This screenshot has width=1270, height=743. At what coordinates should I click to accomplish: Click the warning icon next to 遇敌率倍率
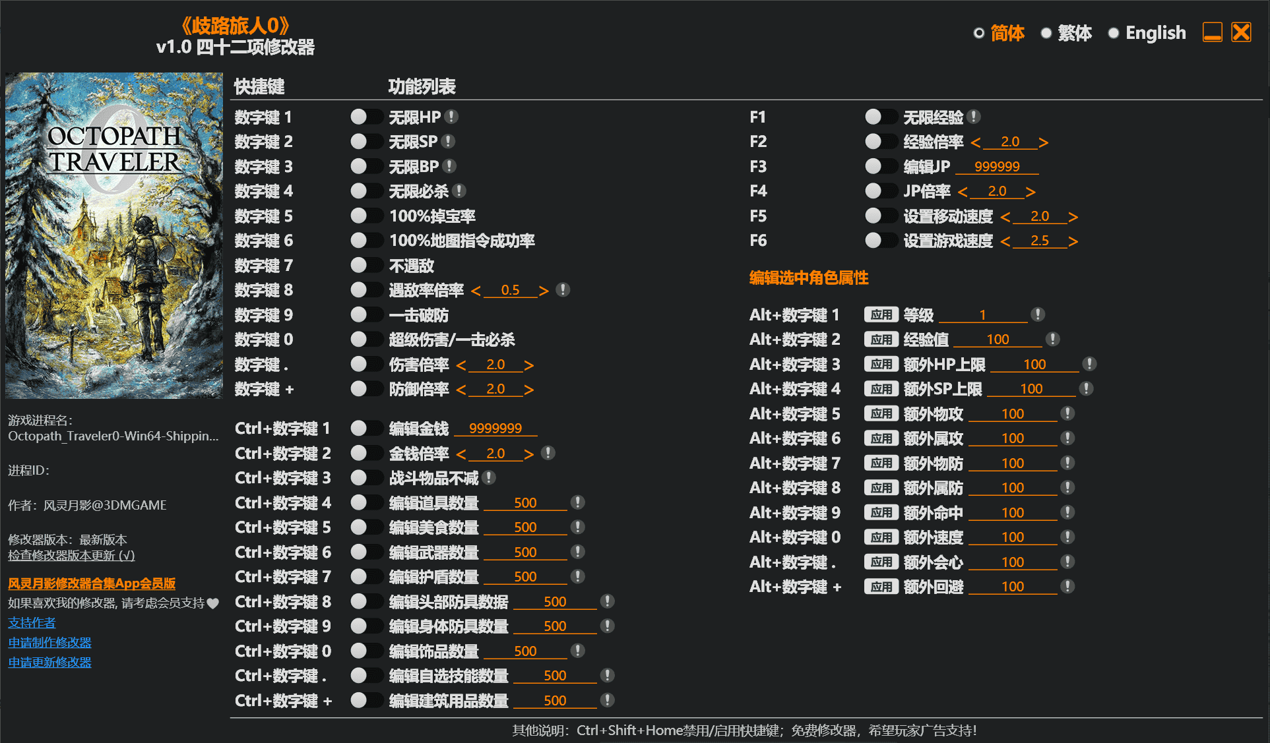tap(563, 289)
